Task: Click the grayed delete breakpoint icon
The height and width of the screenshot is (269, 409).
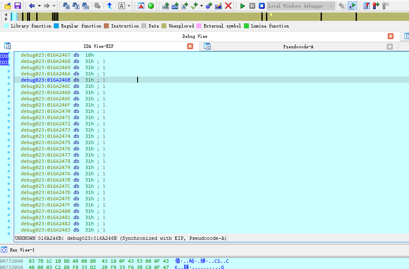Action: 386,6
